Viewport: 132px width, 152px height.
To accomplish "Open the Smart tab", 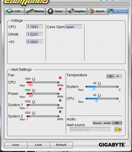I will [x=97, y=11].
